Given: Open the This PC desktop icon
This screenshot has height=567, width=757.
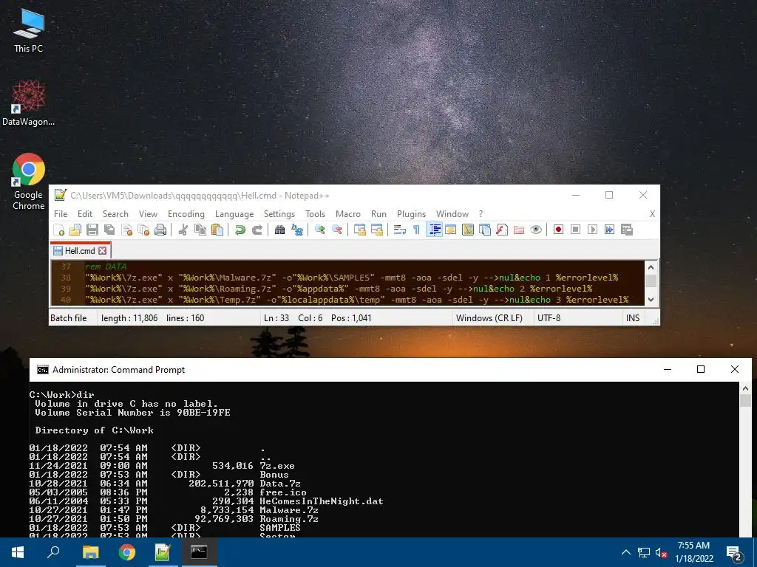Looking at the screenshot, I should [29, 30].
